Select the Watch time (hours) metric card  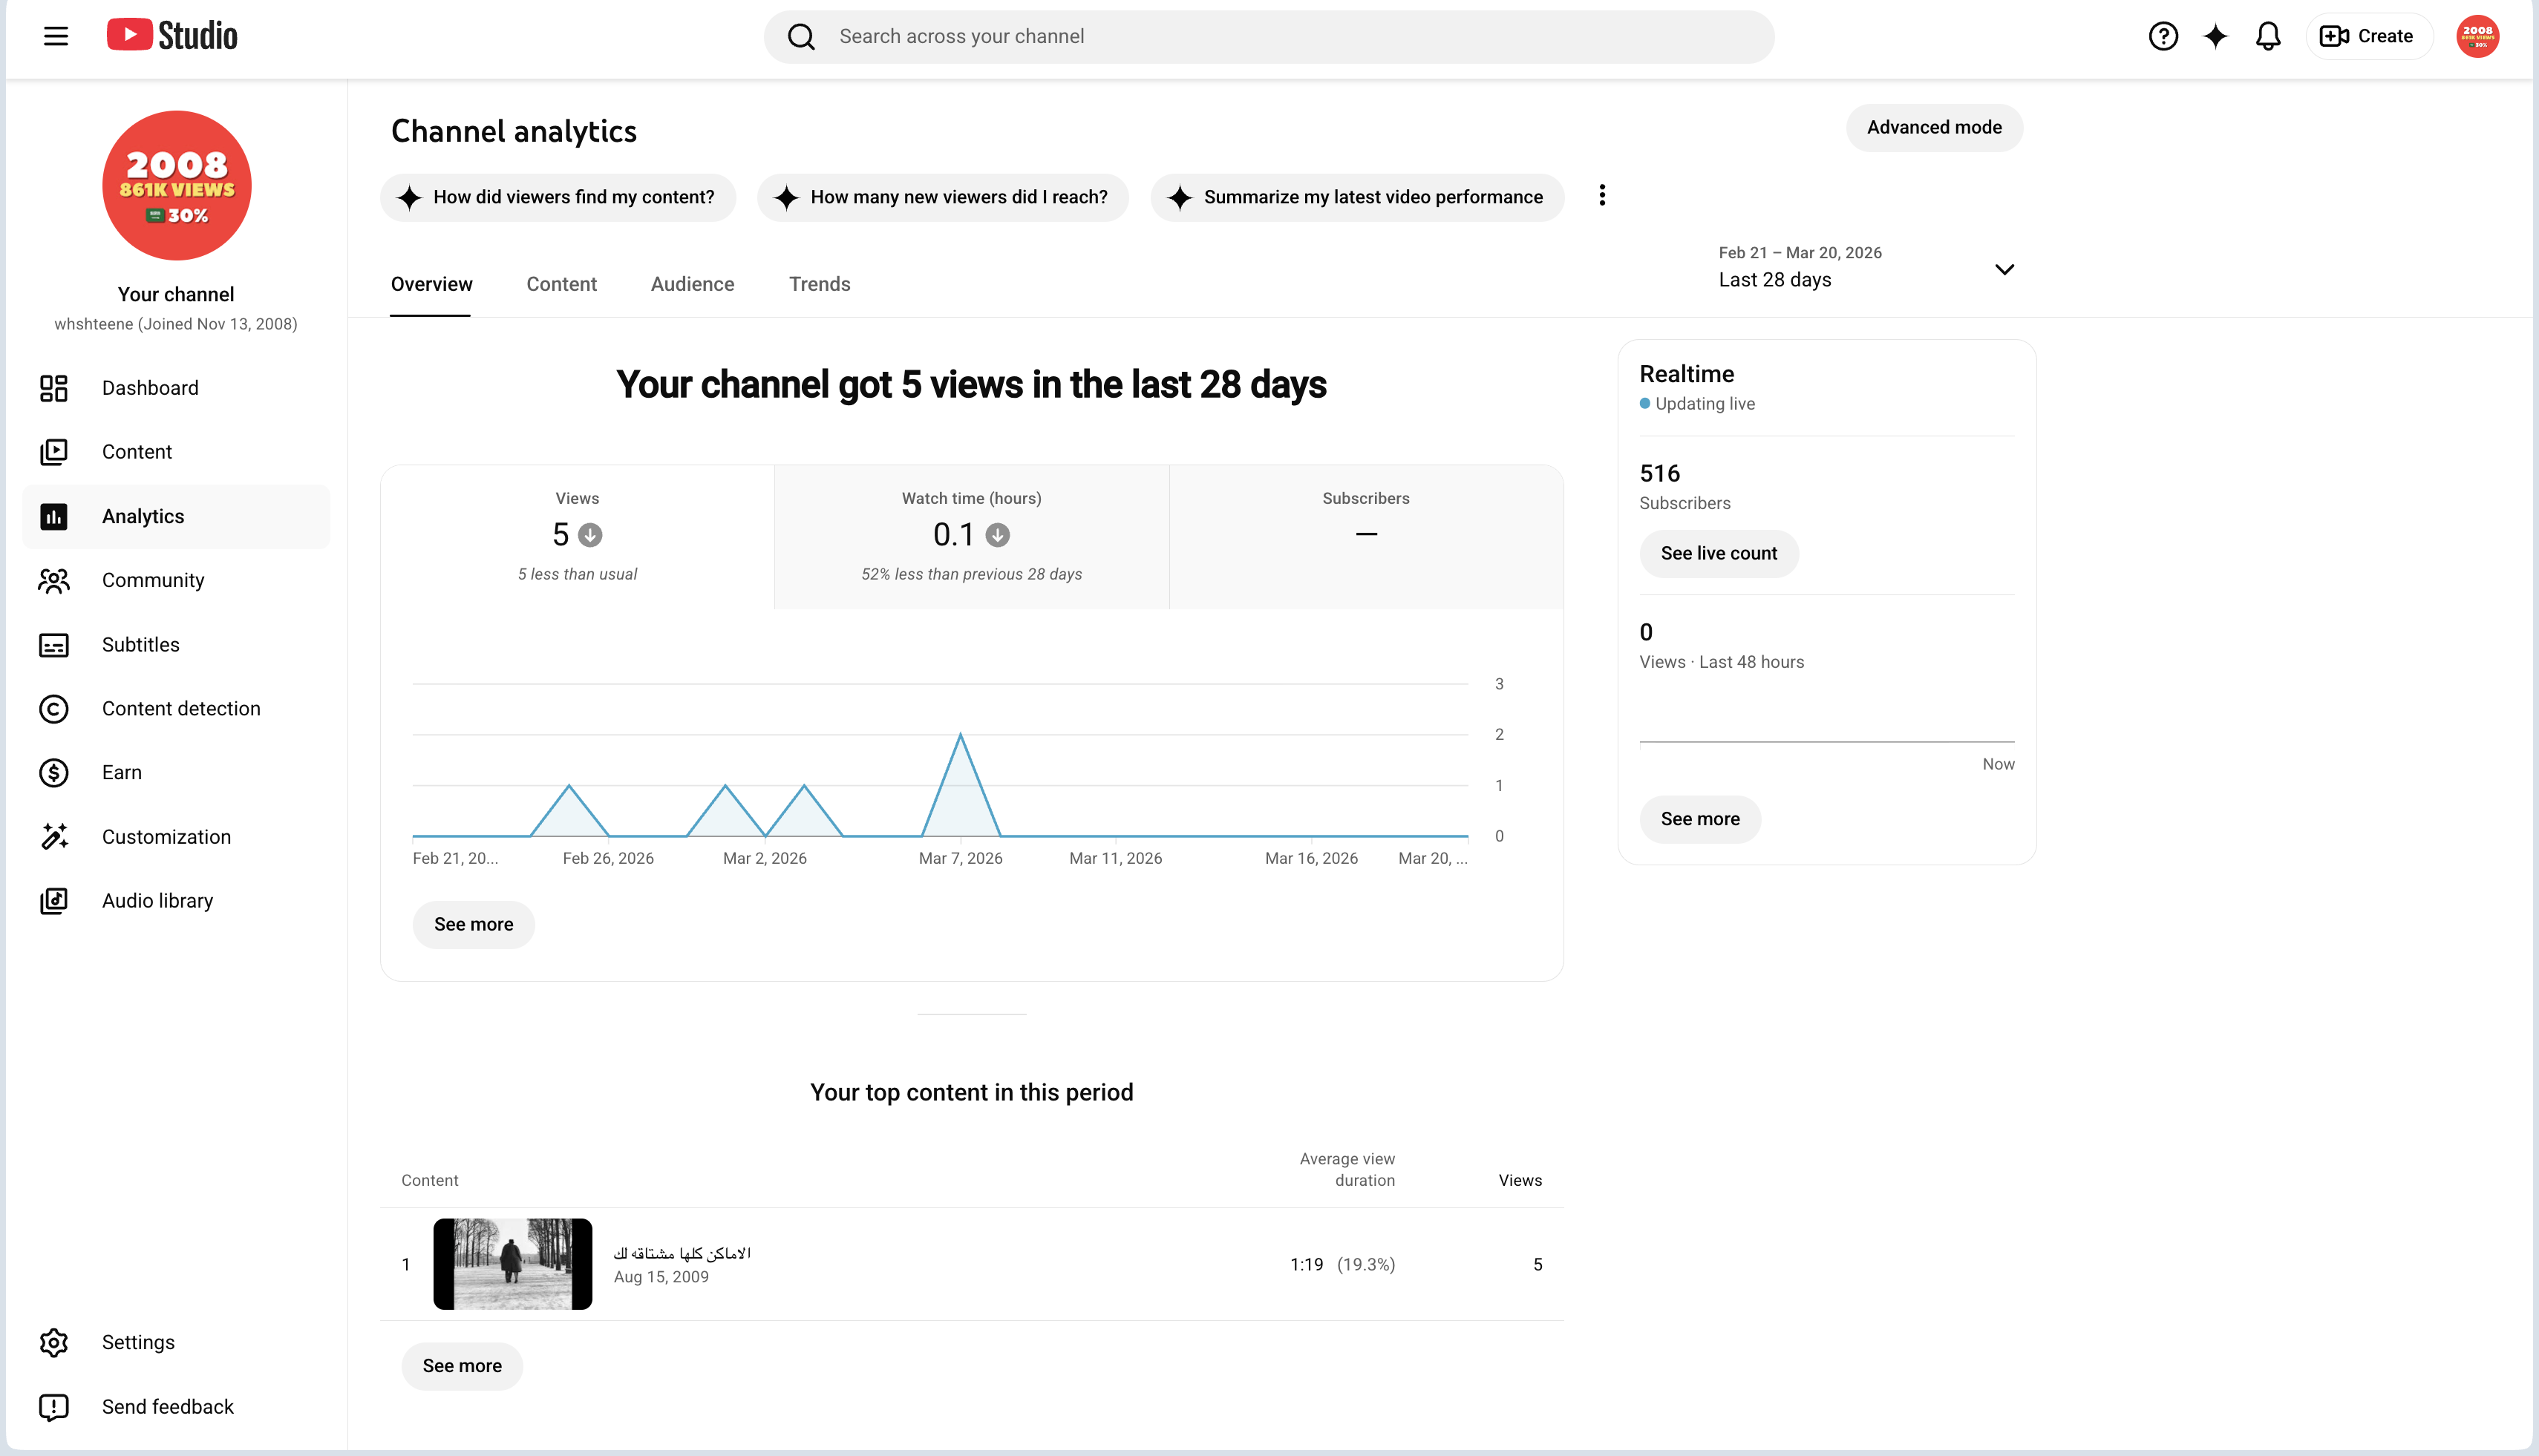pyautogui.click(x=971, y=537)
